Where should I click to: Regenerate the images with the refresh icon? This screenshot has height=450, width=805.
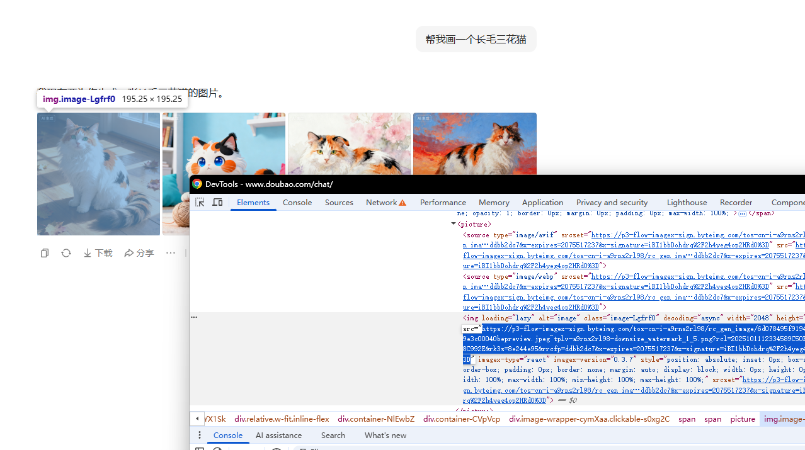coord(66,253)
